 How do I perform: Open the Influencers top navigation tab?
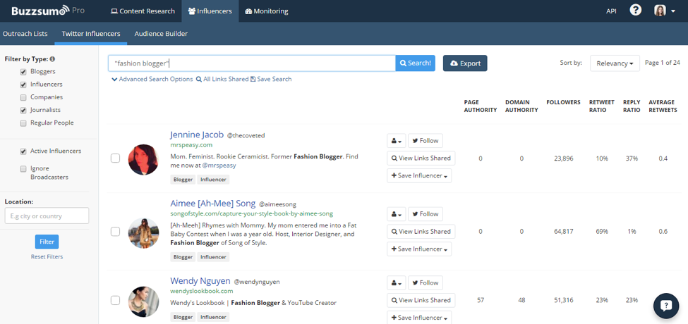(210, 11)
